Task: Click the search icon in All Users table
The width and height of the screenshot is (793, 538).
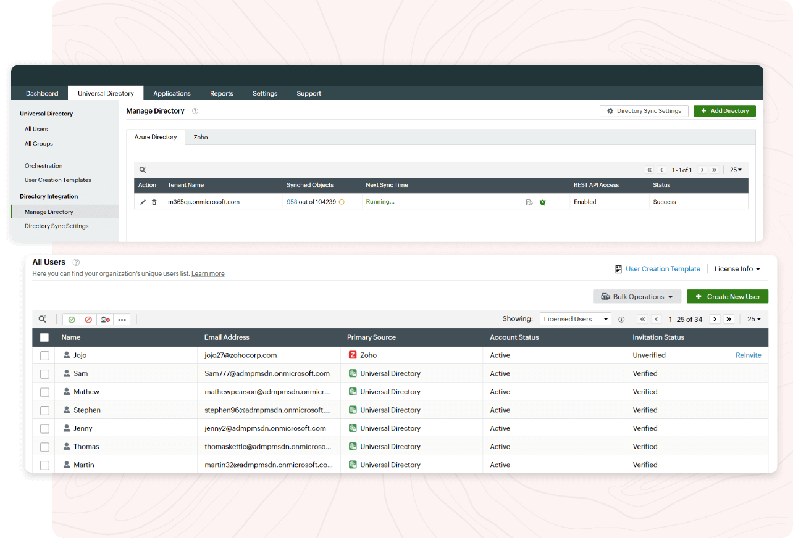Action: point(43,319)
